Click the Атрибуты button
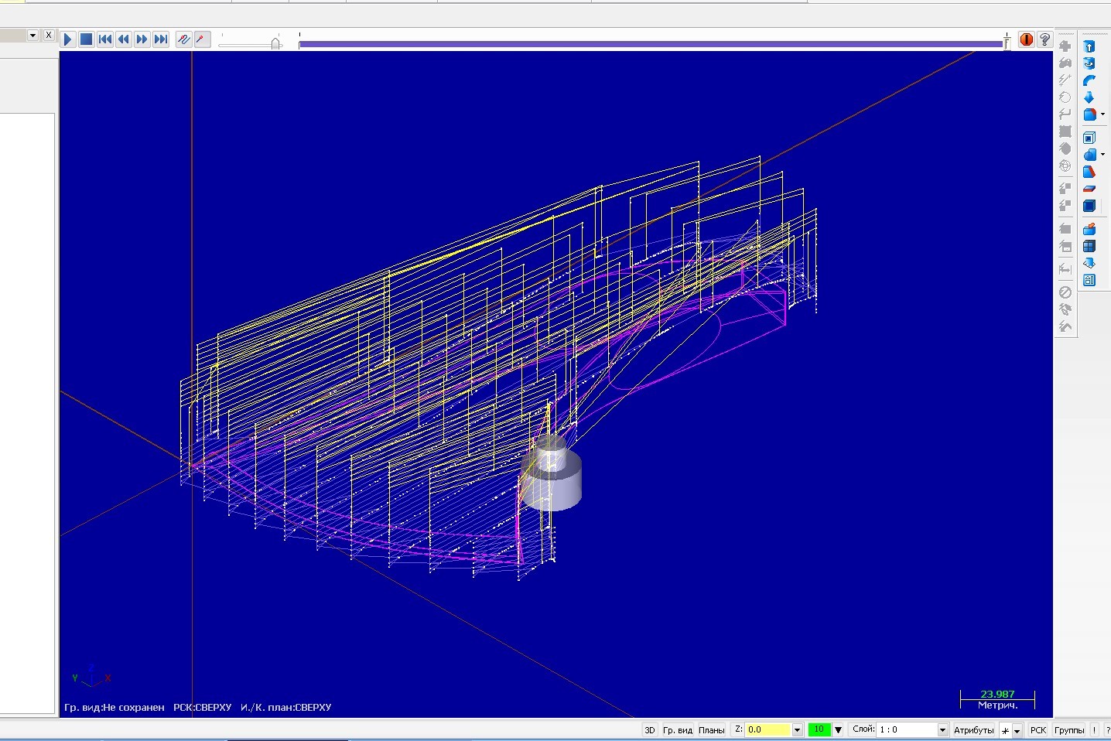1111x741 pixels. click(x=973, y=729)
